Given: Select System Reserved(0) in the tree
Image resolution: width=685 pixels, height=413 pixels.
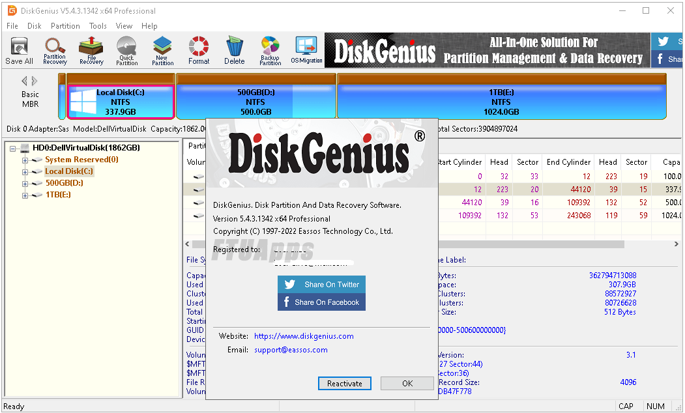Looking at the screenshot, I should pyautogui.click(x=81, y=160).
